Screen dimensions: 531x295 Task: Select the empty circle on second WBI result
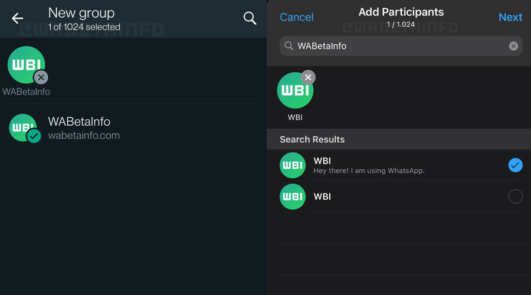(x=515, y=196)
